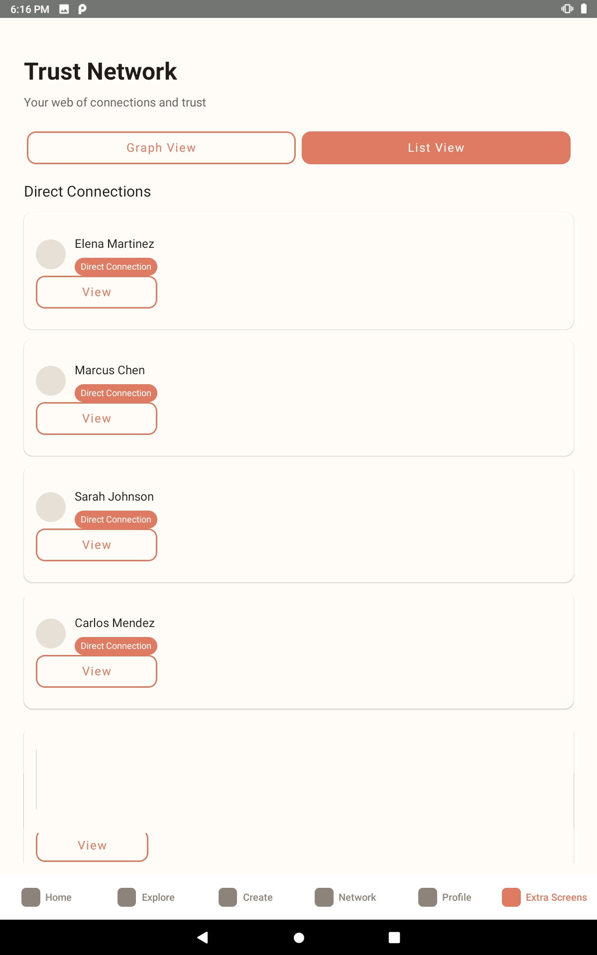This screenshot has width=597, height=955.
Task: Tap the Create icon in bottom bar
Action: [x=228, y=897]
